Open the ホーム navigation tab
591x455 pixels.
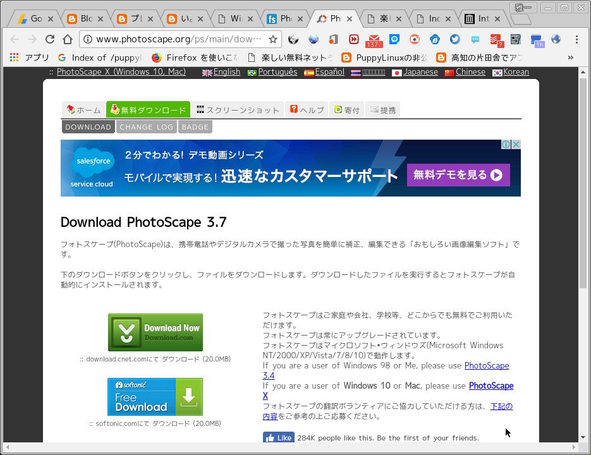[83, 110]
